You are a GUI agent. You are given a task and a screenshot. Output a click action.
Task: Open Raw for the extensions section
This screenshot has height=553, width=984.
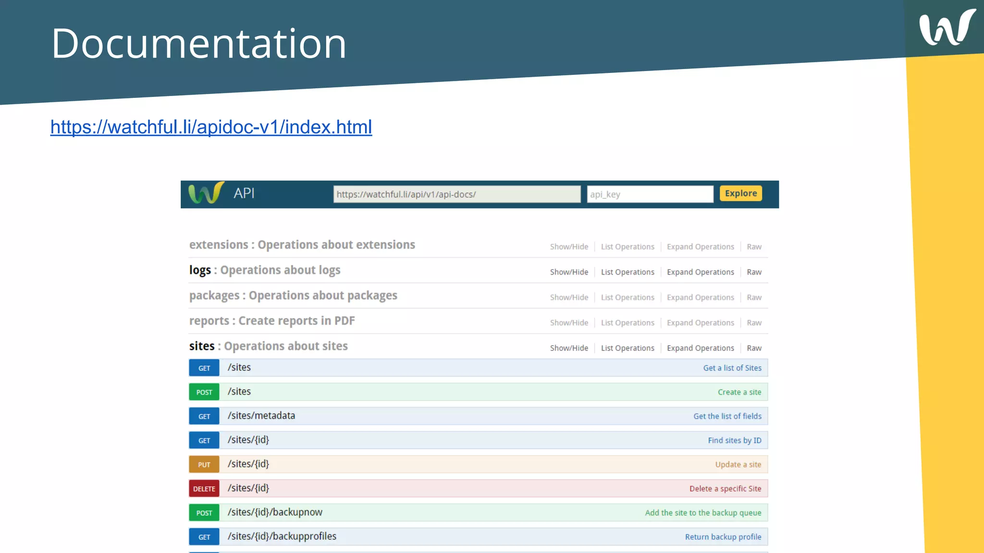pos(754,247)
